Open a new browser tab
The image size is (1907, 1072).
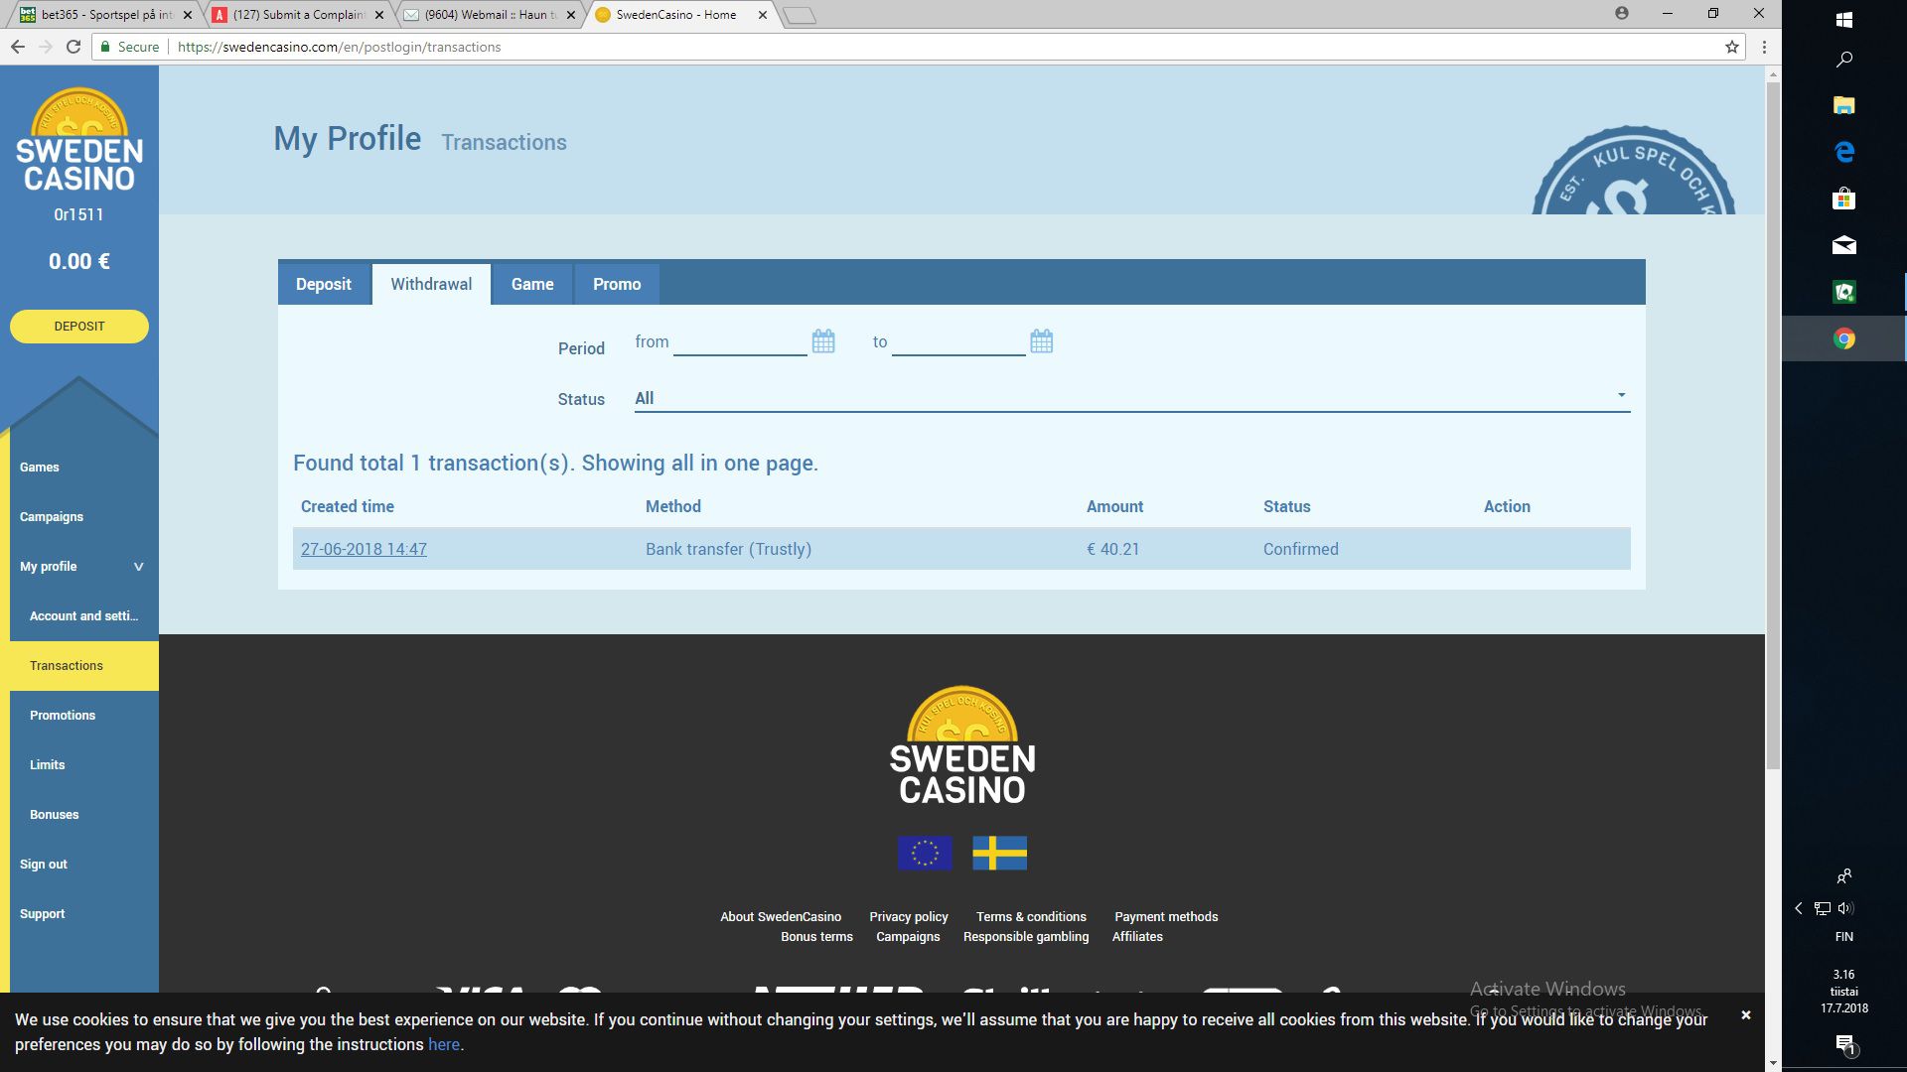(x=800, y=15)
